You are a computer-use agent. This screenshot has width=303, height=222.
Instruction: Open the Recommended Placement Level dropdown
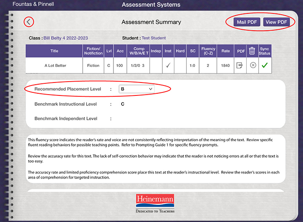click(x=137, y=89)
